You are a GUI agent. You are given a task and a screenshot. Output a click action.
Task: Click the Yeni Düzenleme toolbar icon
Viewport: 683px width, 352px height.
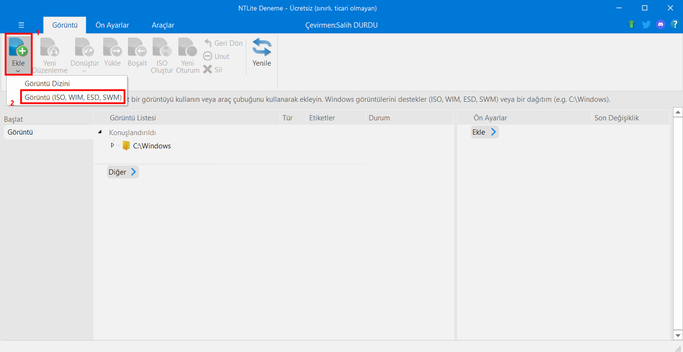tap(49, 47)
